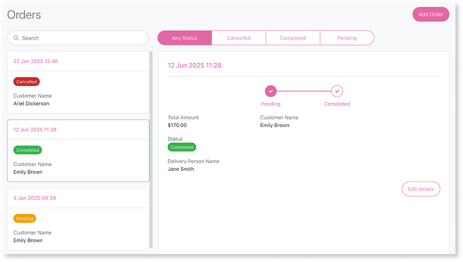
Task: Filter orders by Completed status tab
Action: pos(293,38)
